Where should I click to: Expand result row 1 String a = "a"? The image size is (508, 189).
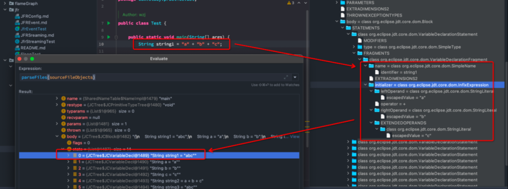tap(68, 162)
